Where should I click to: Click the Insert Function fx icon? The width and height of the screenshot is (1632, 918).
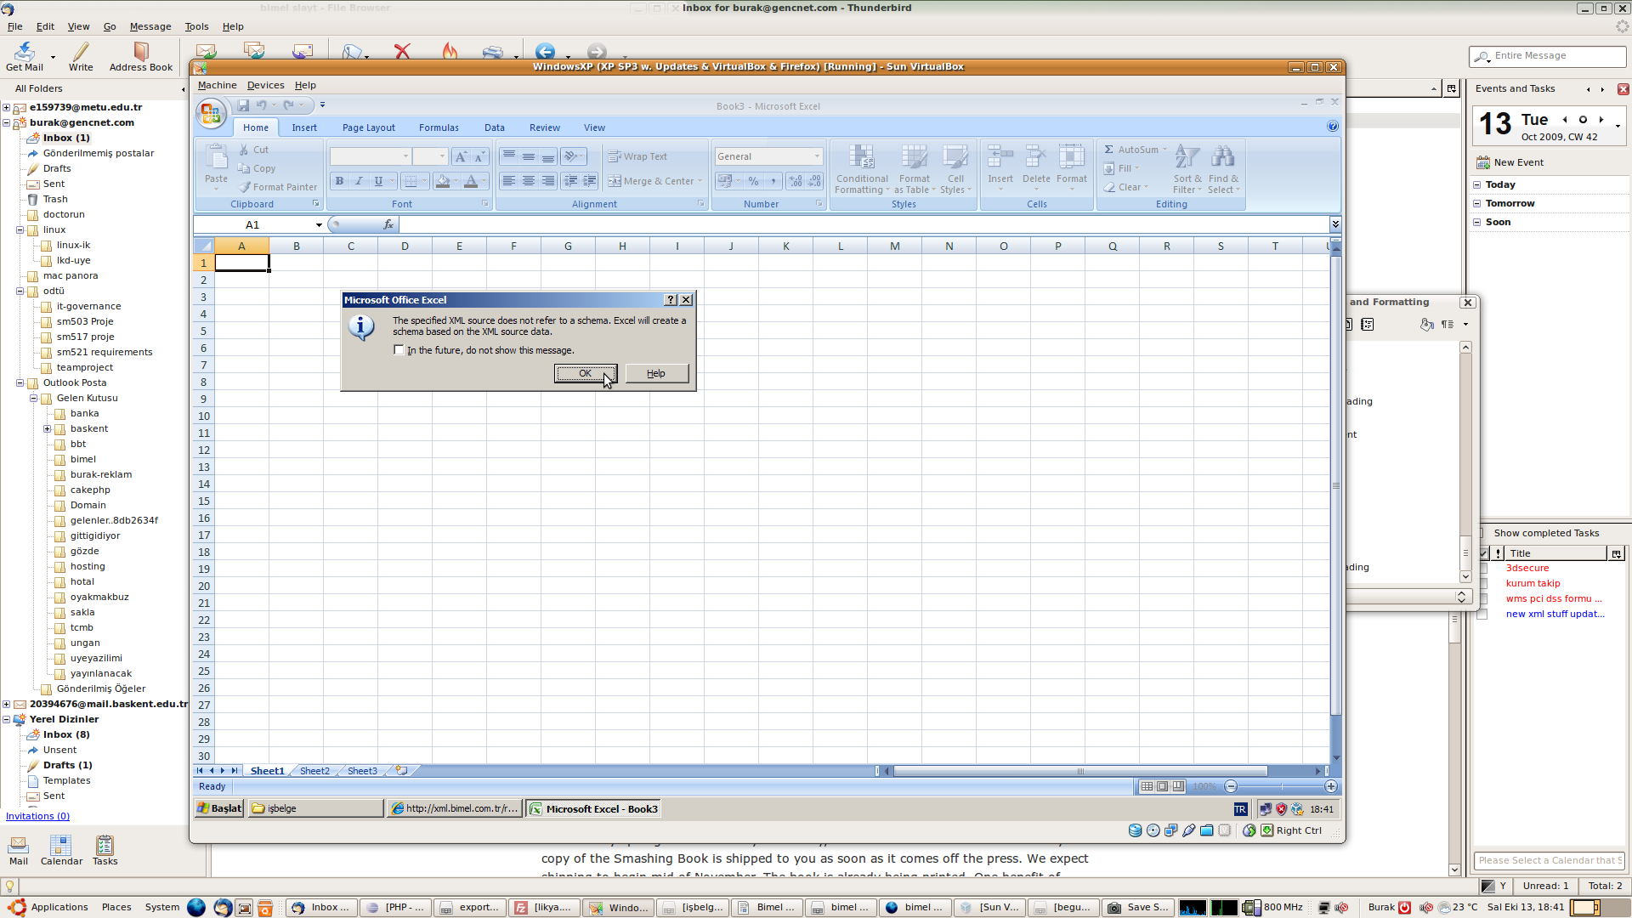[x=388, y=224]
